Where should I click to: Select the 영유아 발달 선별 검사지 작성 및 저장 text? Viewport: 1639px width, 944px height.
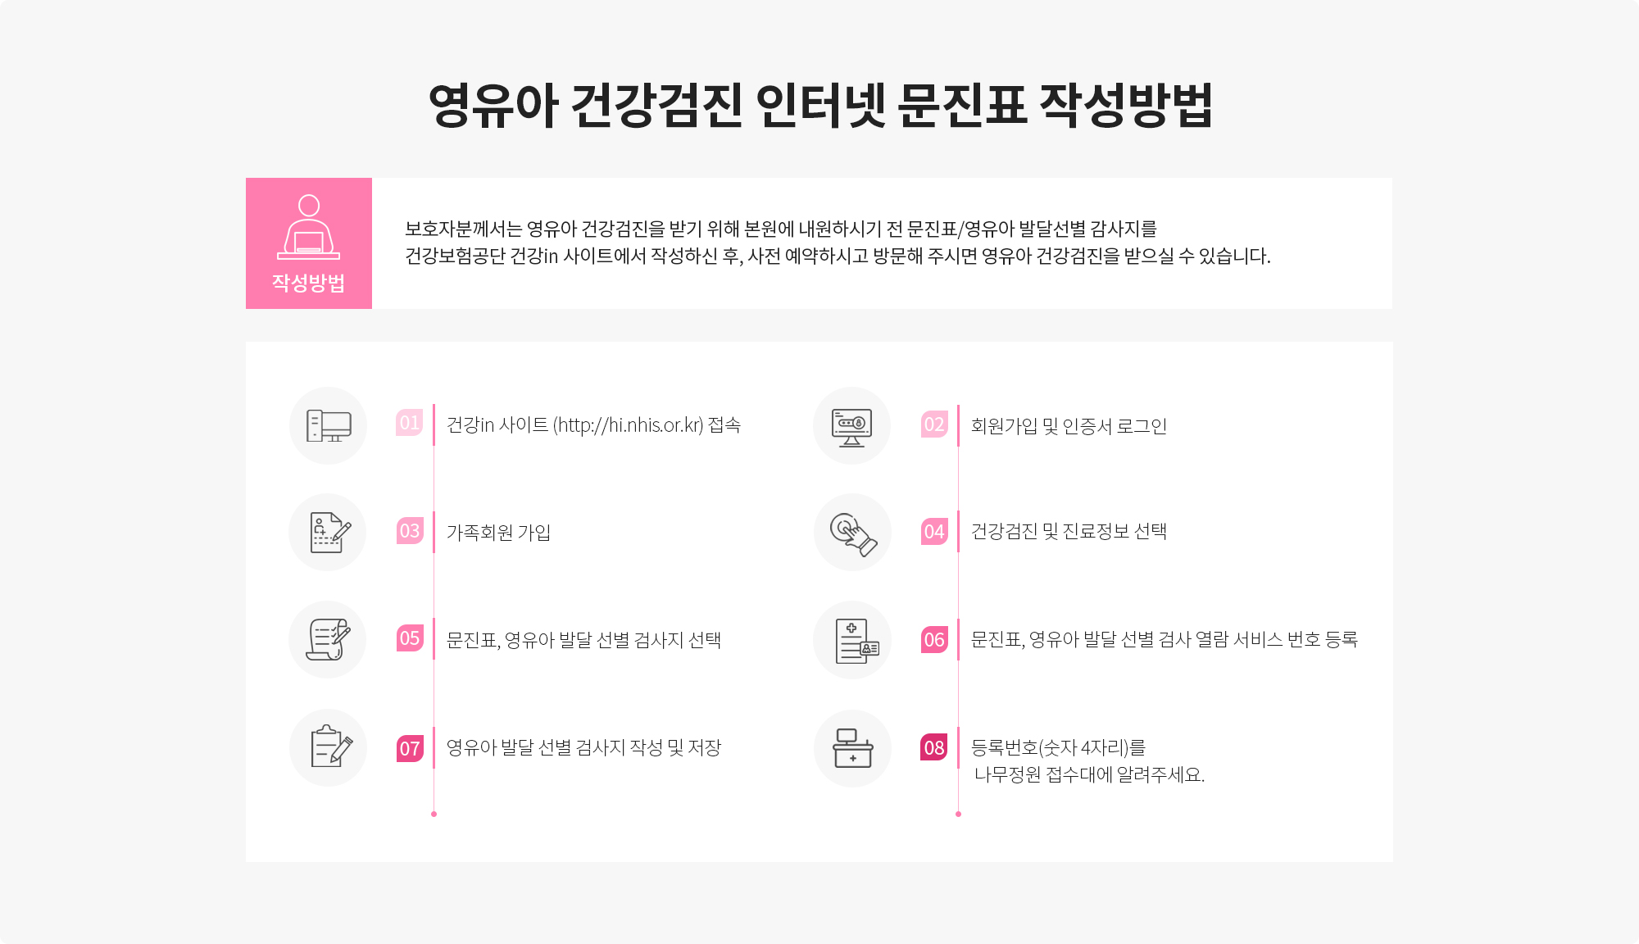point(583,747)
